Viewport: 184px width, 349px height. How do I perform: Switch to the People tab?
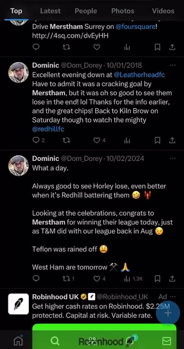[x=86, y=11]
